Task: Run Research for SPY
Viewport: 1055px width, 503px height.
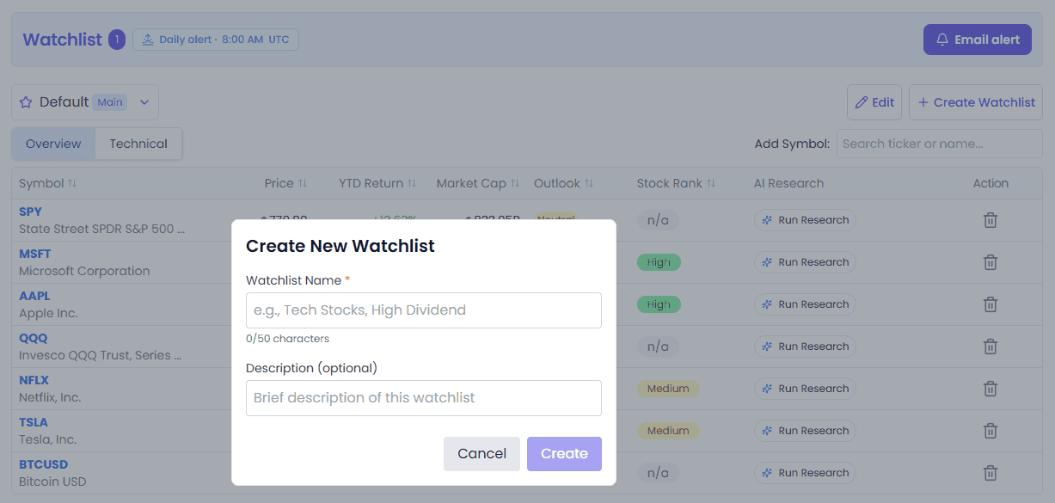Action: click(805, 220)
